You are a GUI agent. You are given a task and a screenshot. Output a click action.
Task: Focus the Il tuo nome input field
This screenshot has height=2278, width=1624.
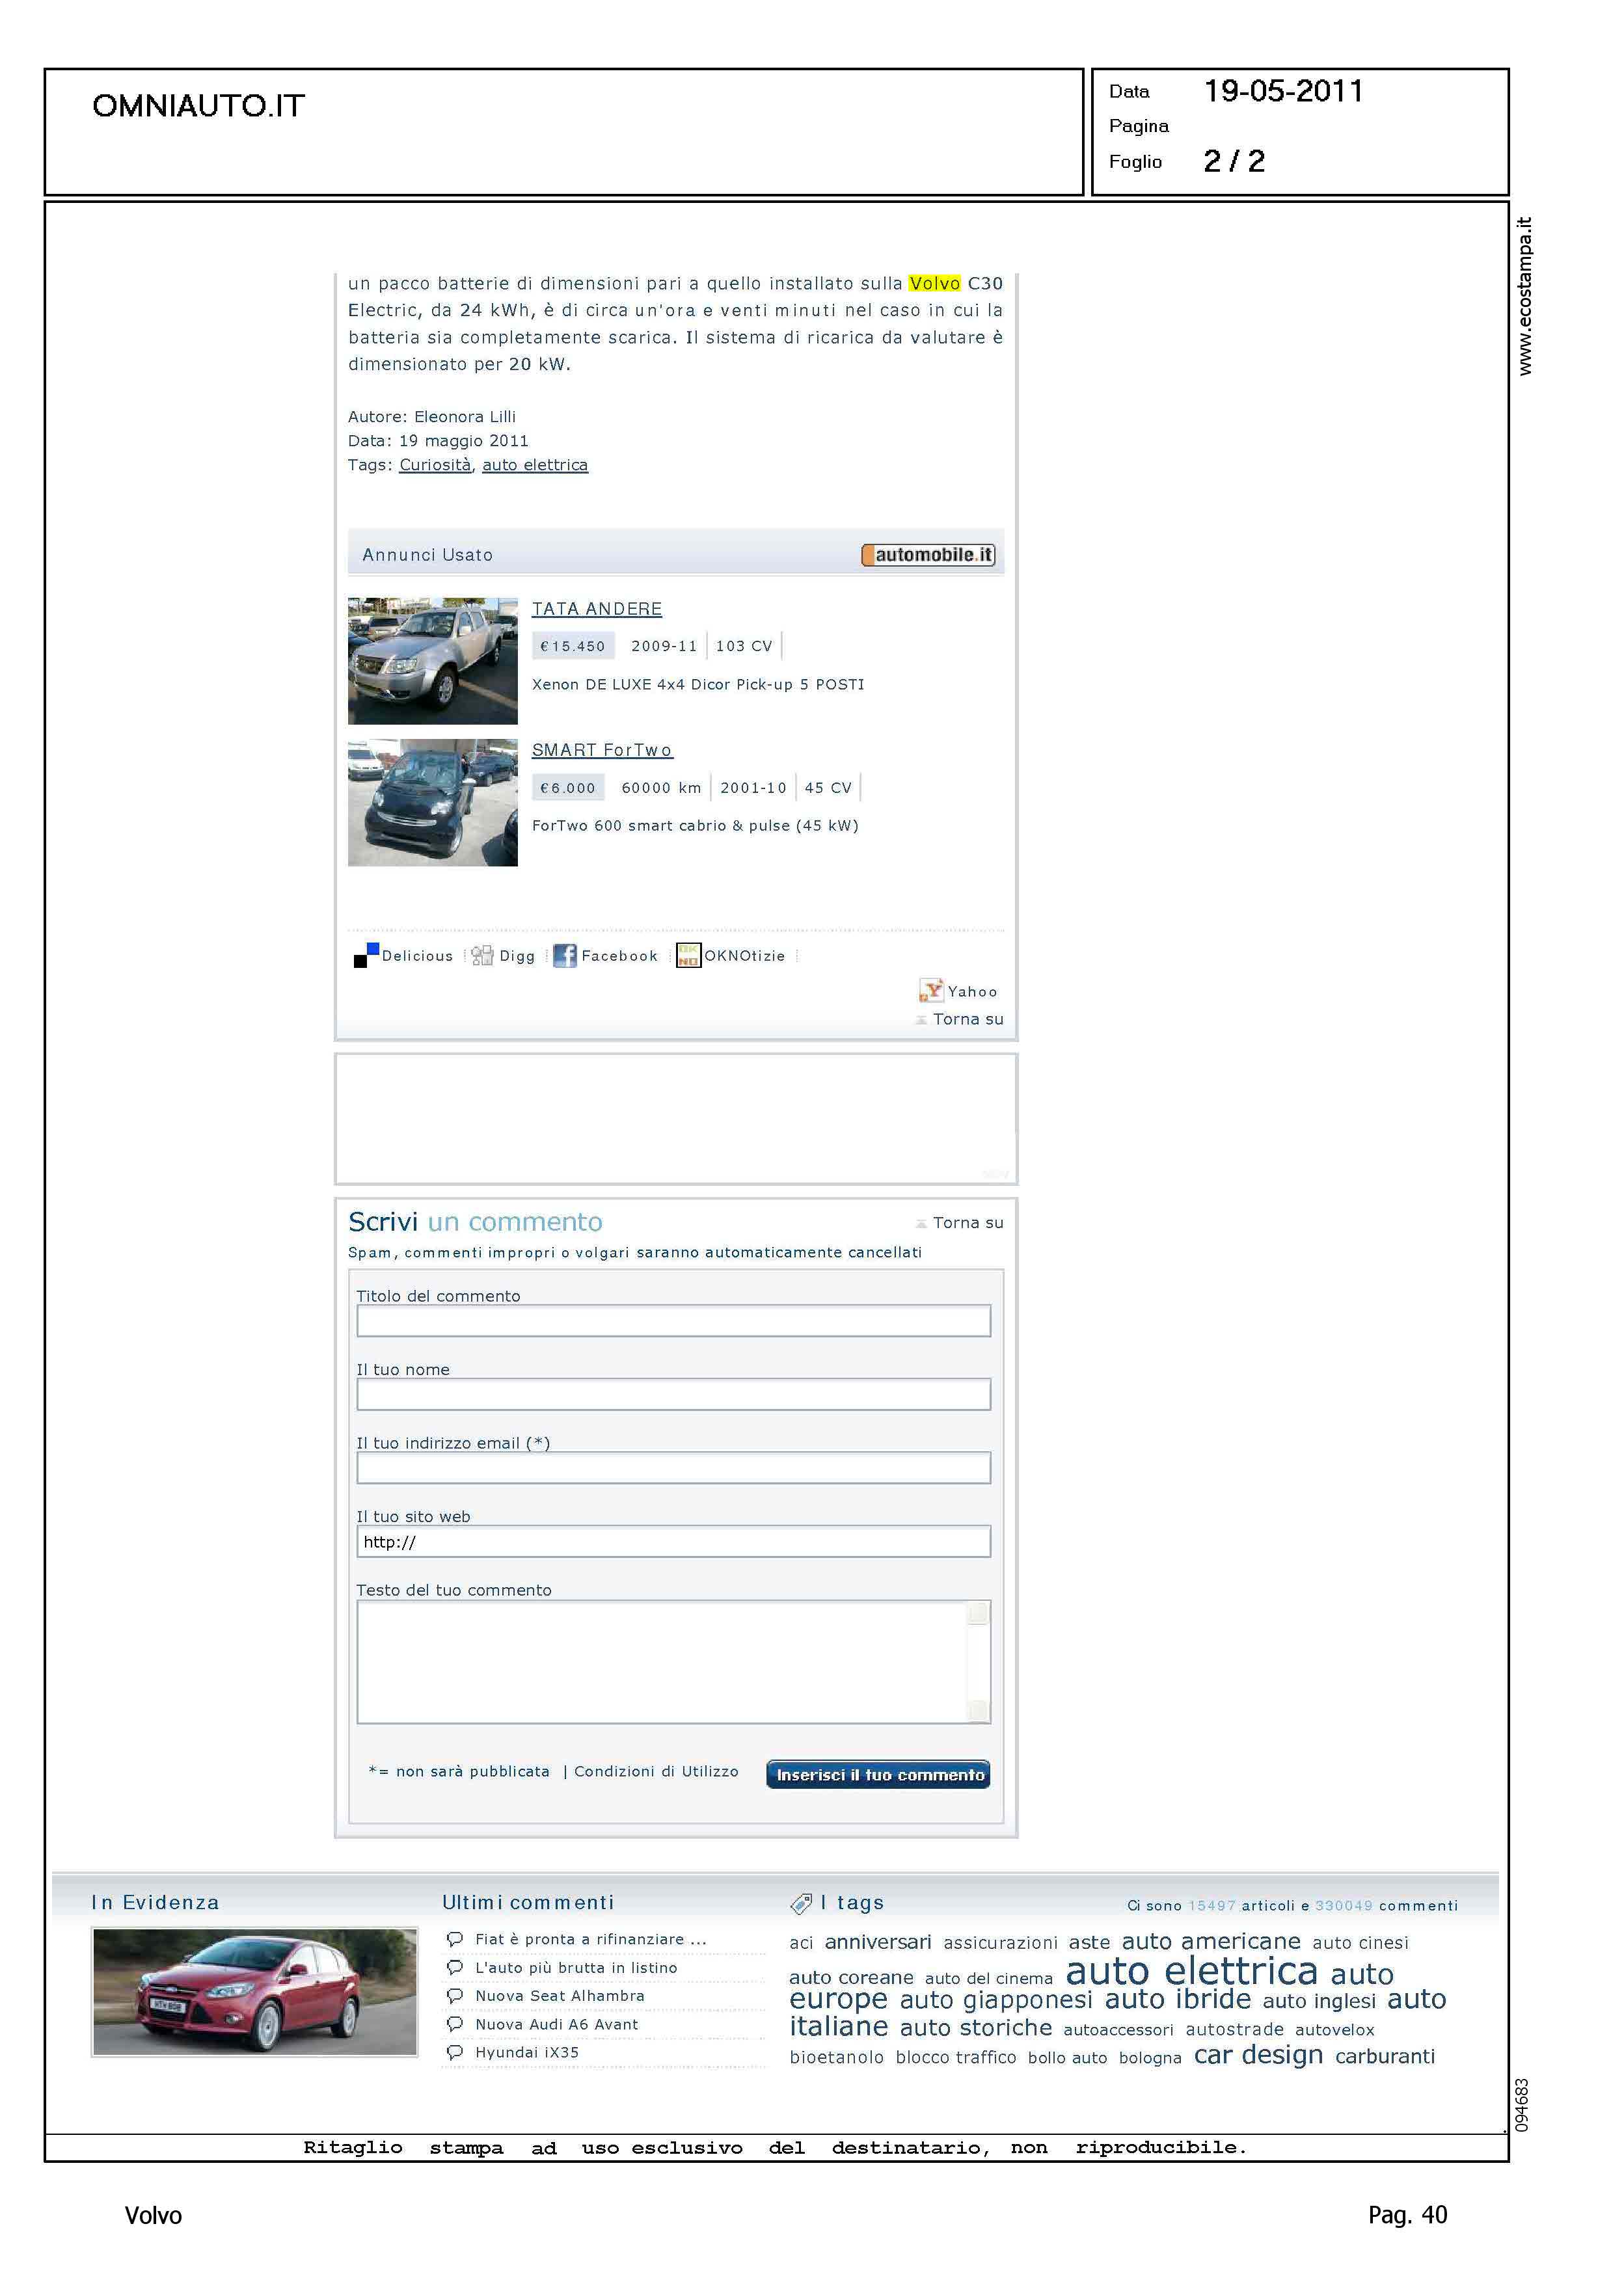coord(673,1395)
